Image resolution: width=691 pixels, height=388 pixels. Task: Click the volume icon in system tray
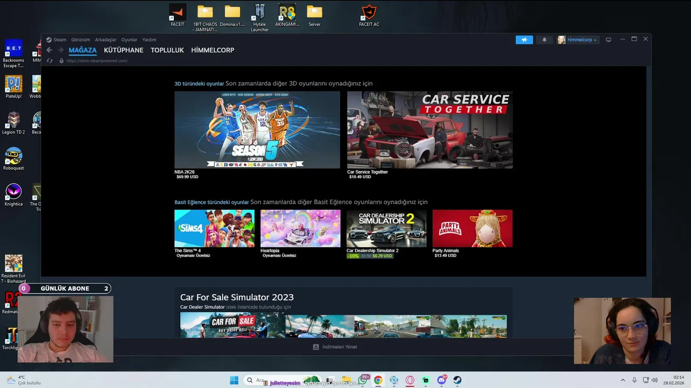(x=655, y=380)
